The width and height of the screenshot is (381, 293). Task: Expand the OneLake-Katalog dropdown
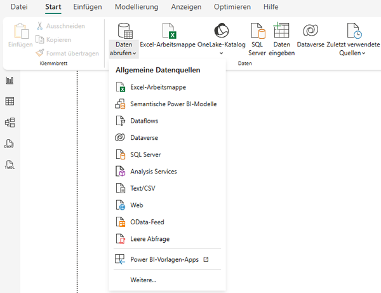point(221,53)
